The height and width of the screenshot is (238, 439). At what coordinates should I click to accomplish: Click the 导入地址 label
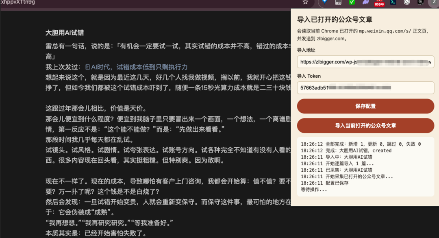click(306, 50)
